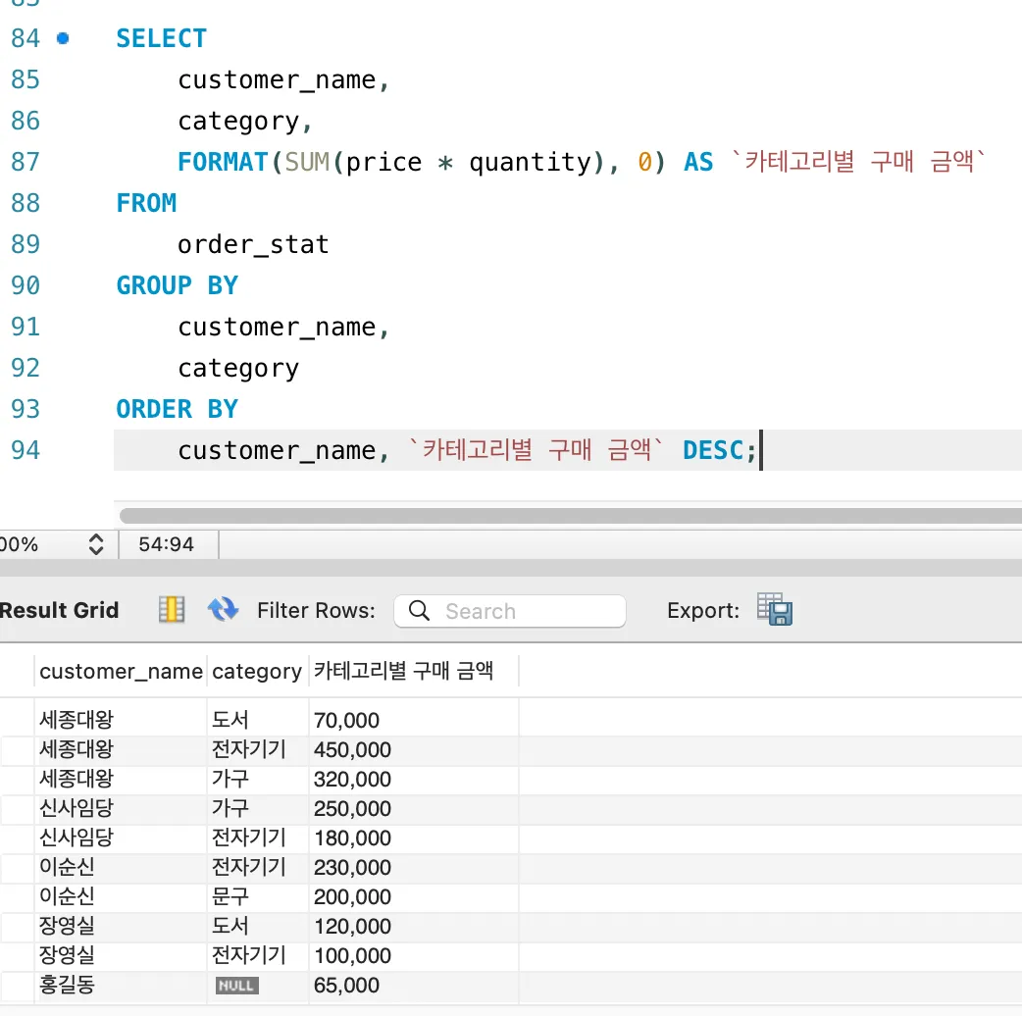Viewport: 1022px width, 1016px height.
Task: Click the category column header
Action: (x=257, y=671)
